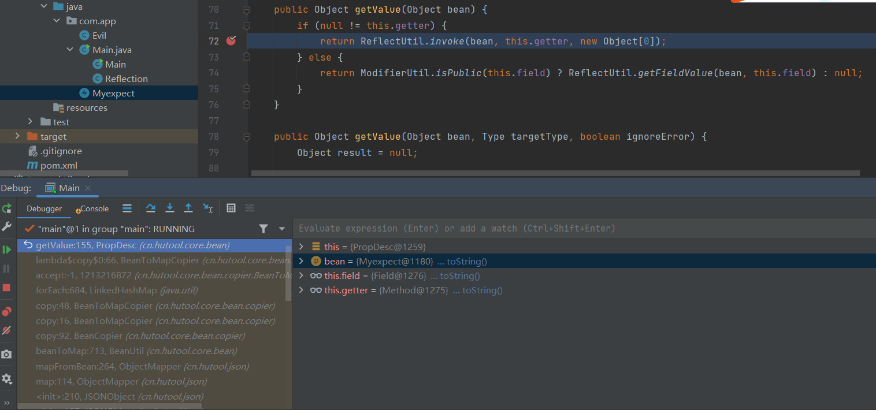This screenshot has width=876, height=410.
Task: Expand the bean variable node
Action: click(301, 262)
